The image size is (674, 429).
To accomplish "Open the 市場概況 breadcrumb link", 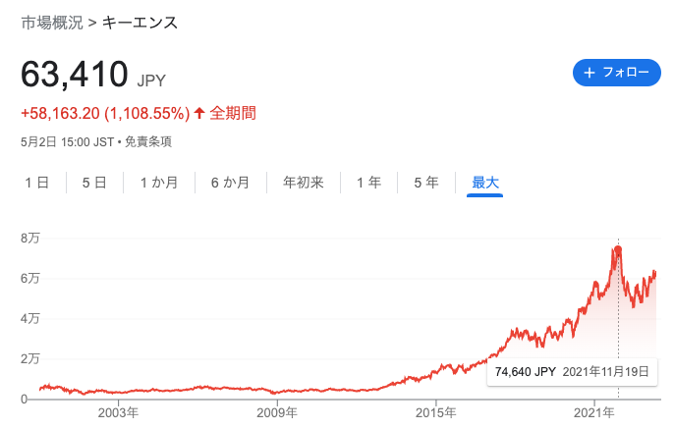I will pyautogui.click(x=52, y=23).
